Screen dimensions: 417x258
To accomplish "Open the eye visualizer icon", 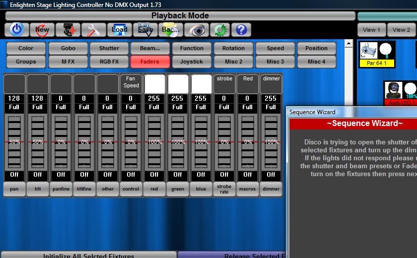I will (x=197, y=30).
